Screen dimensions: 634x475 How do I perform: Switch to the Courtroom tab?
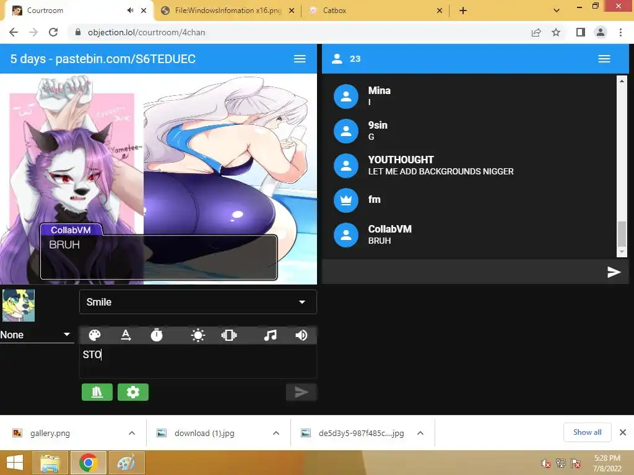click(x=79, y=11)
